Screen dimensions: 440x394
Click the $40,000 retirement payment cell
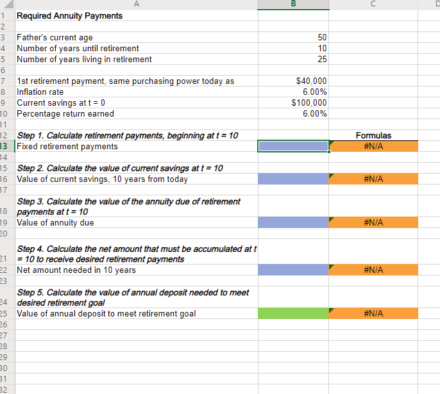tap(293, 81)
